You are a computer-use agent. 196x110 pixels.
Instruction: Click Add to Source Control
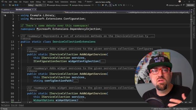161,109
